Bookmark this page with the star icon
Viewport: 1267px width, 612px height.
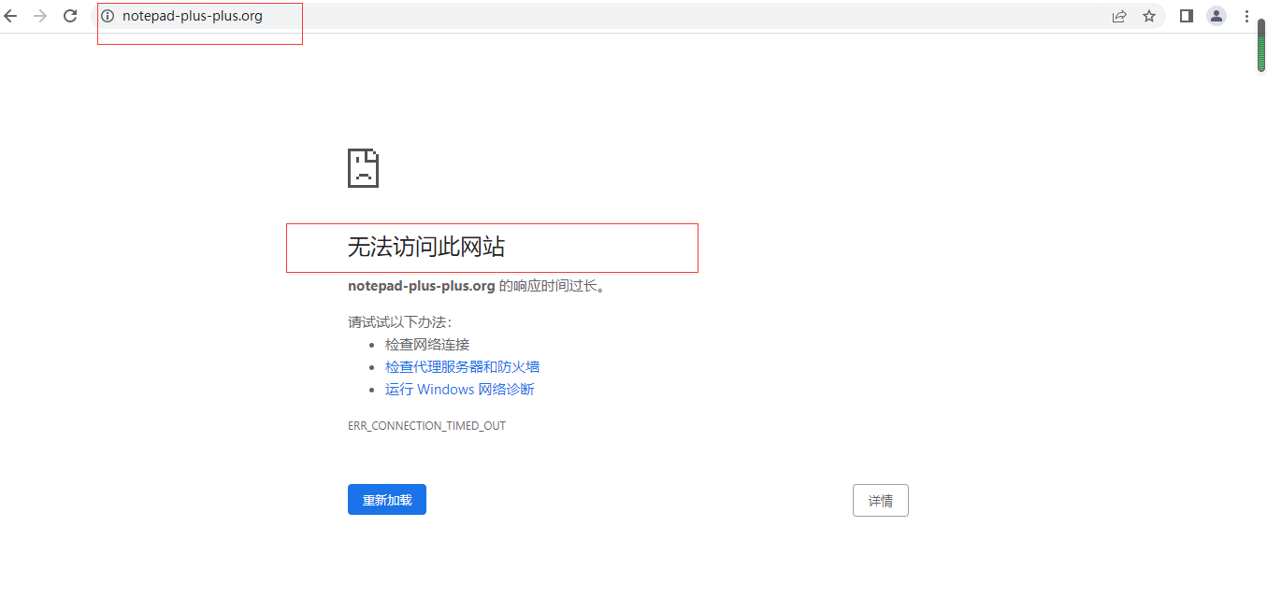point(1149,16)
